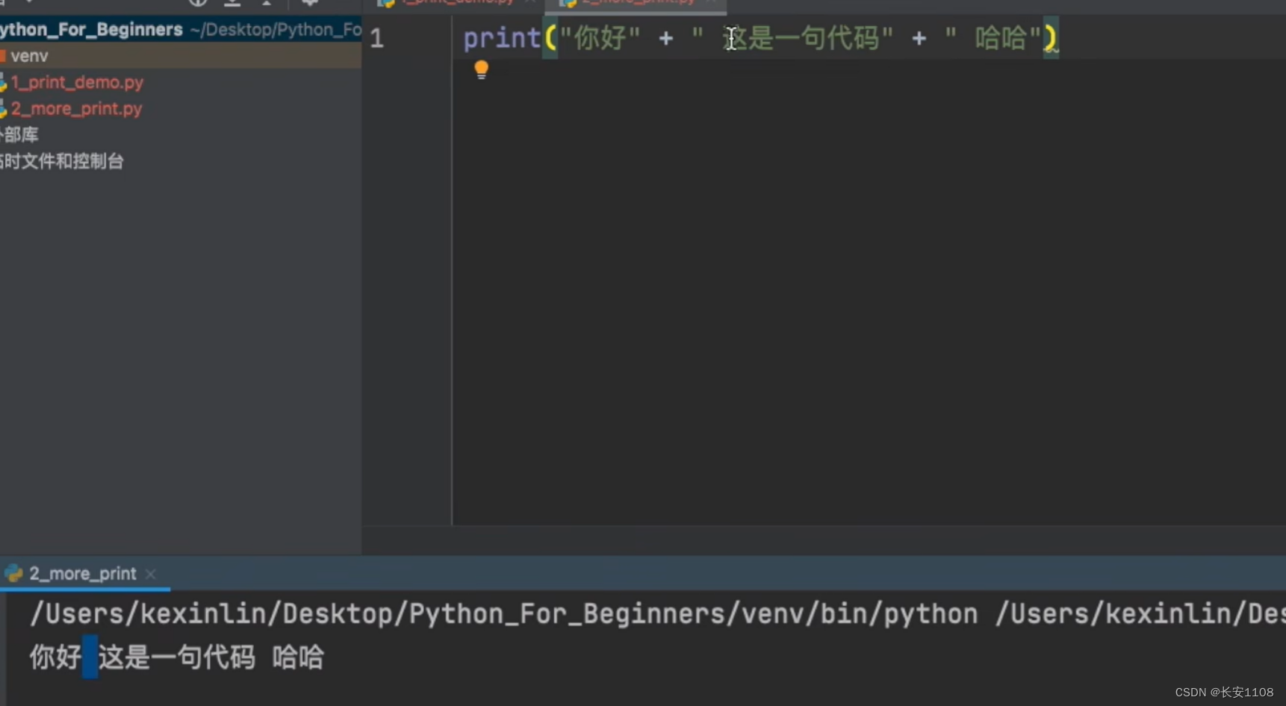Select the 临时文件和控制台 scratches node
This screenshot has width=1286, height=706.
pos(61,161)
